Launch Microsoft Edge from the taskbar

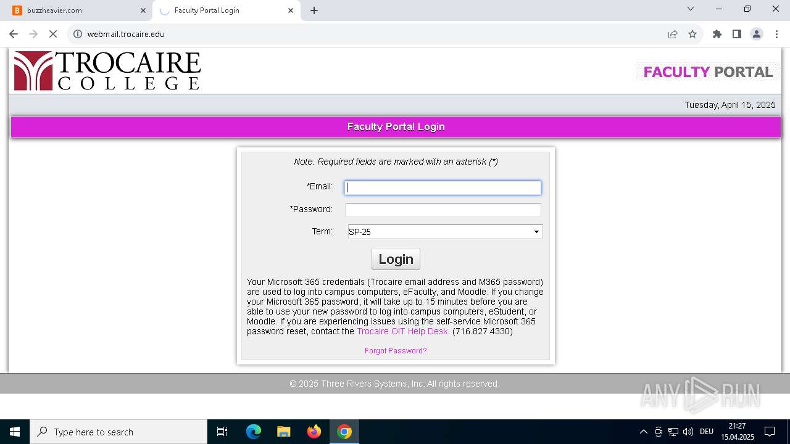[x=254, y=432]
